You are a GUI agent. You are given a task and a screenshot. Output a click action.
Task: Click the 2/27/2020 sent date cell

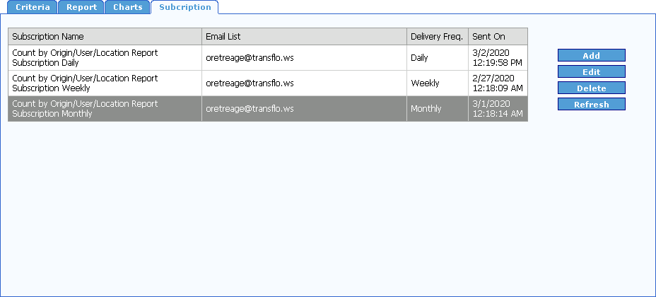[497, 83]
